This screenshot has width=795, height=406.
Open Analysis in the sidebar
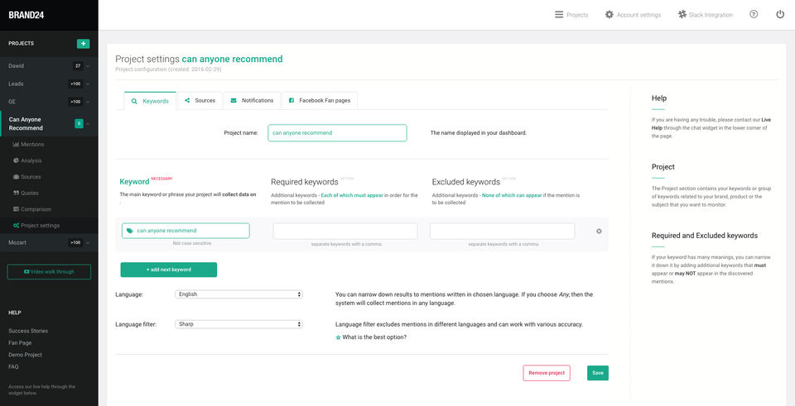(x=31, y=160)
